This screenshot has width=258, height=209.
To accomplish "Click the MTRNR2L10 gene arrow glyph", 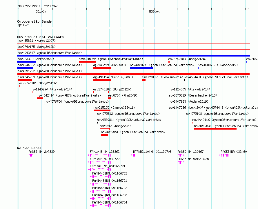I will (x=133, y=155).
